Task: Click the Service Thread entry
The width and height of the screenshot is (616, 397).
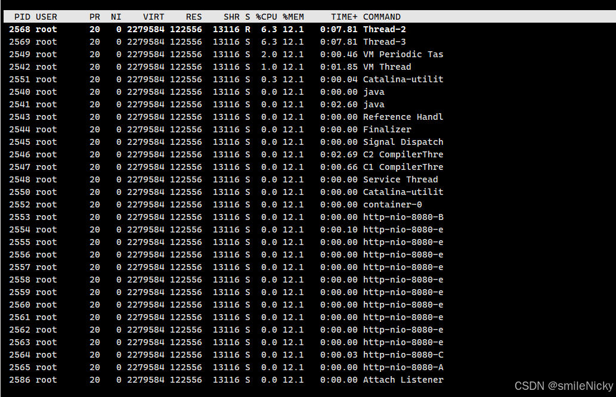Action: (400, 179)
